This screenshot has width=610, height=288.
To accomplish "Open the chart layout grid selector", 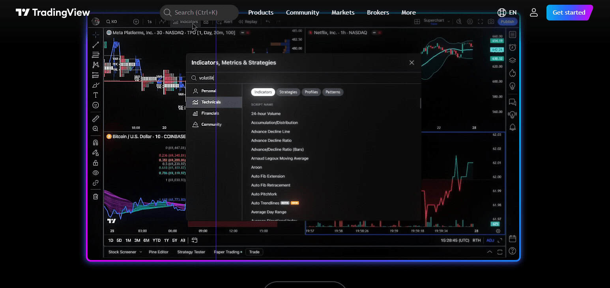I will [417, 22].
